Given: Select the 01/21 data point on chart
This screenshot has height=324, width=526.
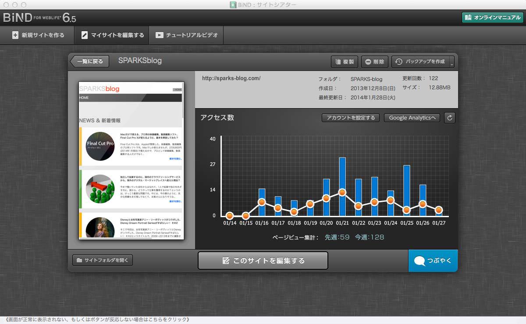Looking at the screenshot, I should (342, 192).
